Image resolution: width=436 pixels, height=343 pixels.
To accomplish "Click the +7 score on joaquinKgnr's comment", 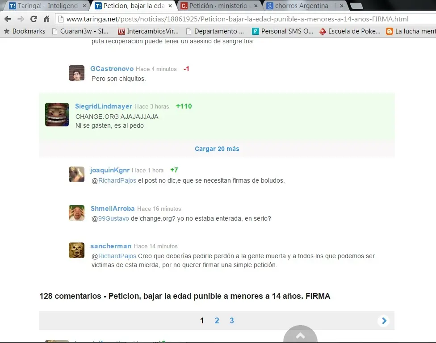I will [x=174, y=170].
